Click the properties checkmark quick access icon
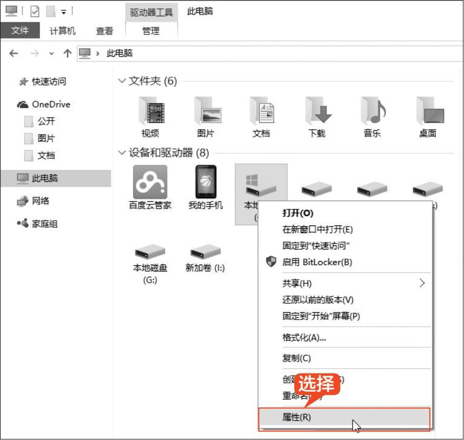Viewport: 464px width, 440px height. coord(35,11)
